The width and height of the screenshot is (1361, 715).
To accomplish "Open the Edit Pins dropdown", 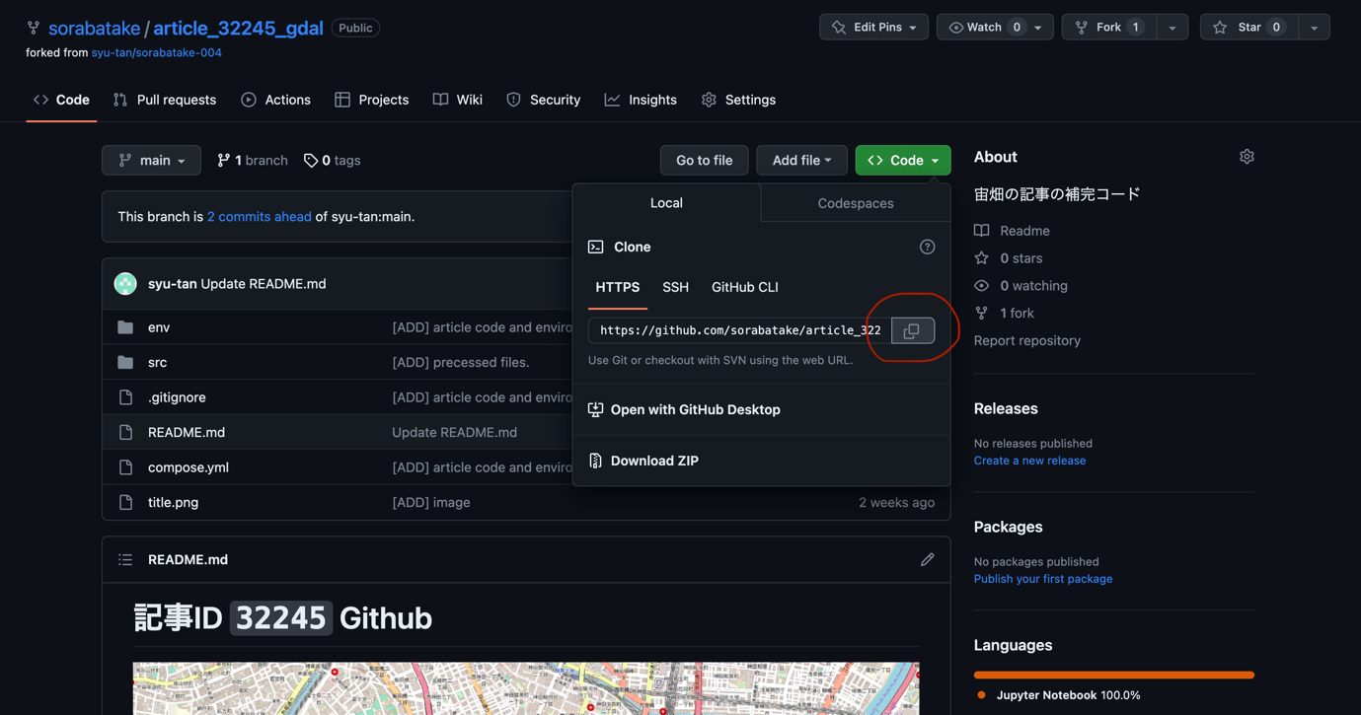I will click(x=873, y=28).
